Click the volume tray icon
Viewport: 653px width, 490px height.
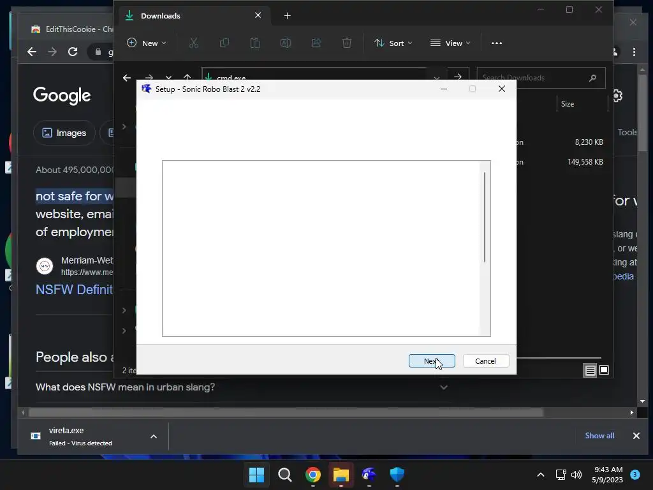pos(576,475)
